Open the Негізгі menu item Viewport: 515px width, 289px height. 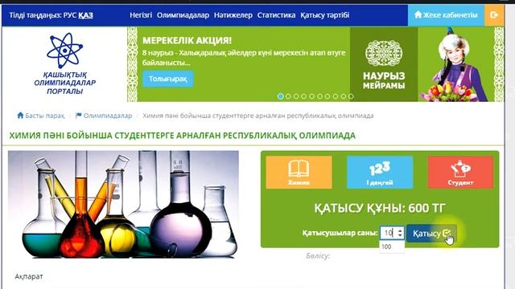tap(141, 15)
